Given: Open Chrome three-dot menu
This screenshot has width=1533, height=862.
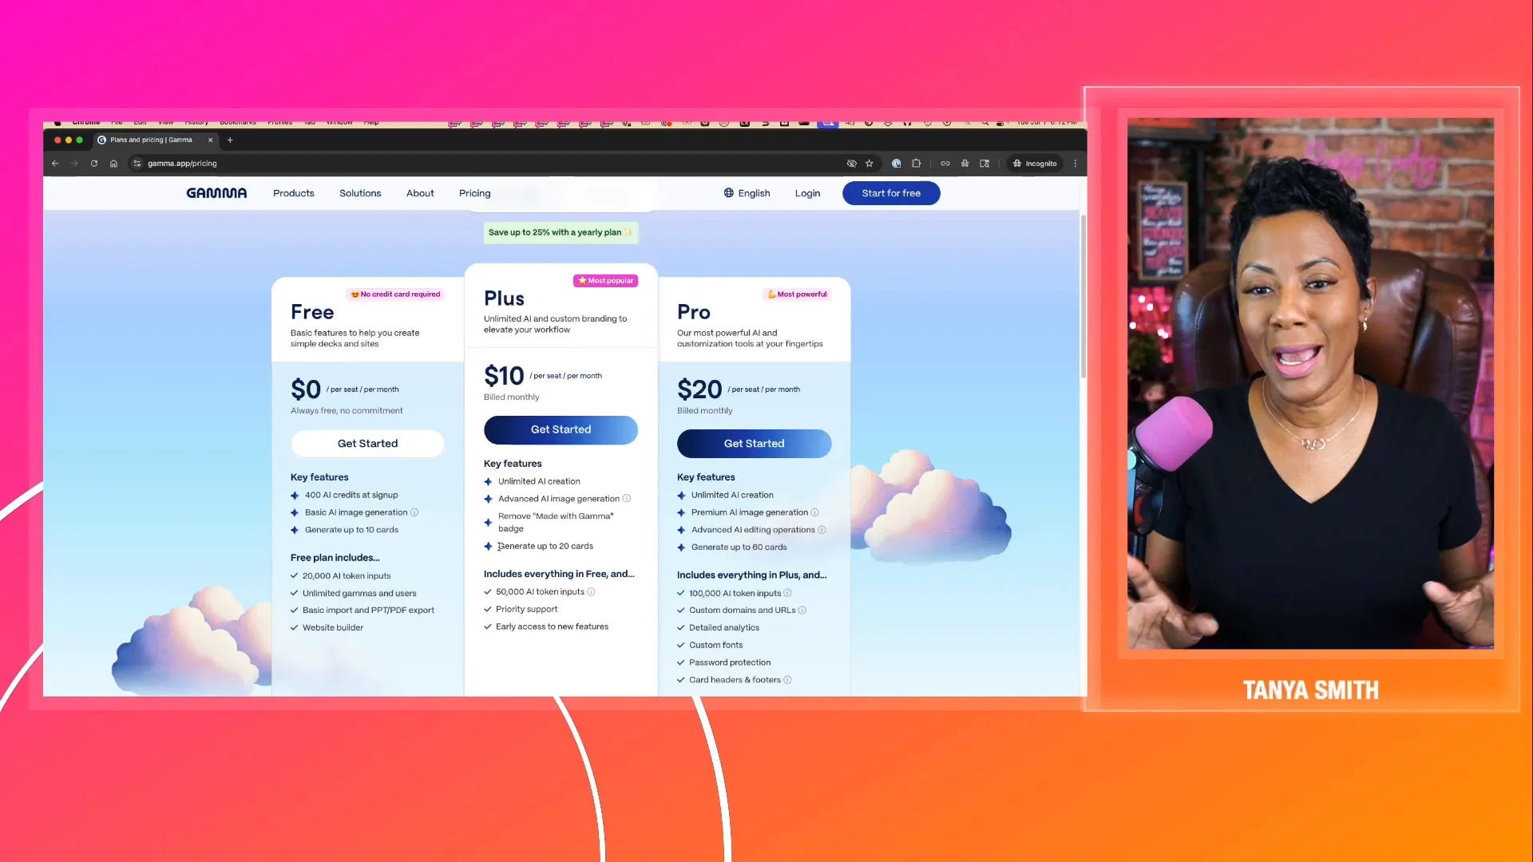Looking at the screenshot, I should 1075,164.
